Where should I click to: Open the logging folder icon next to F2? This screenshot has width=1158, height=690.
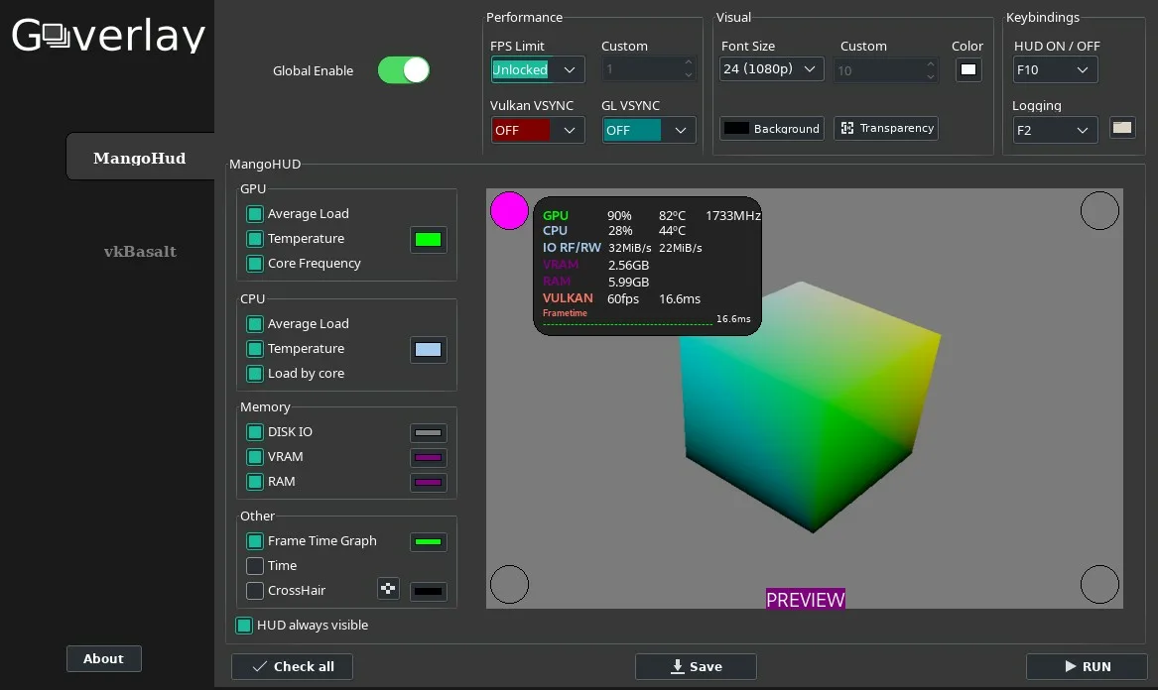(1122, 128)
